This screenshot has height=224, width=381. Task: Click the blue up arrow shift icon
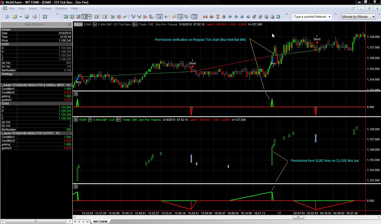coord(230,17)
